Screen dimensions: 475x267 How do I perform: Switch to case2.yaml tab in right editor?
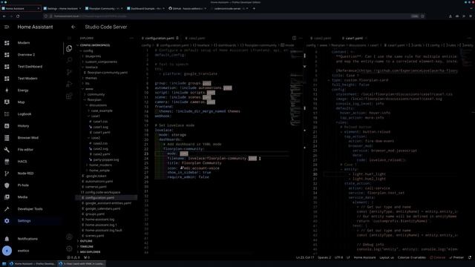(x=322, y=38)
